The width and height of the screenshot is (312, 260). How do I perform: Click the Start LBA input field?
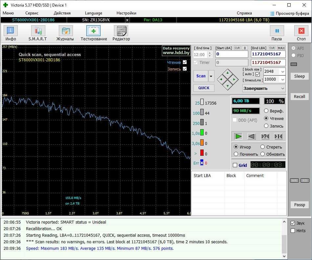pyautogui.click(x=232, y=54)
